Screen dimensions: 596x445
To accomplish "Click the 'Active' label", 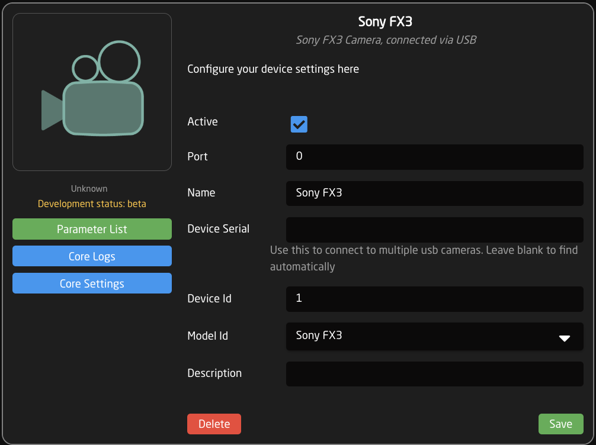I will [203, 121].
